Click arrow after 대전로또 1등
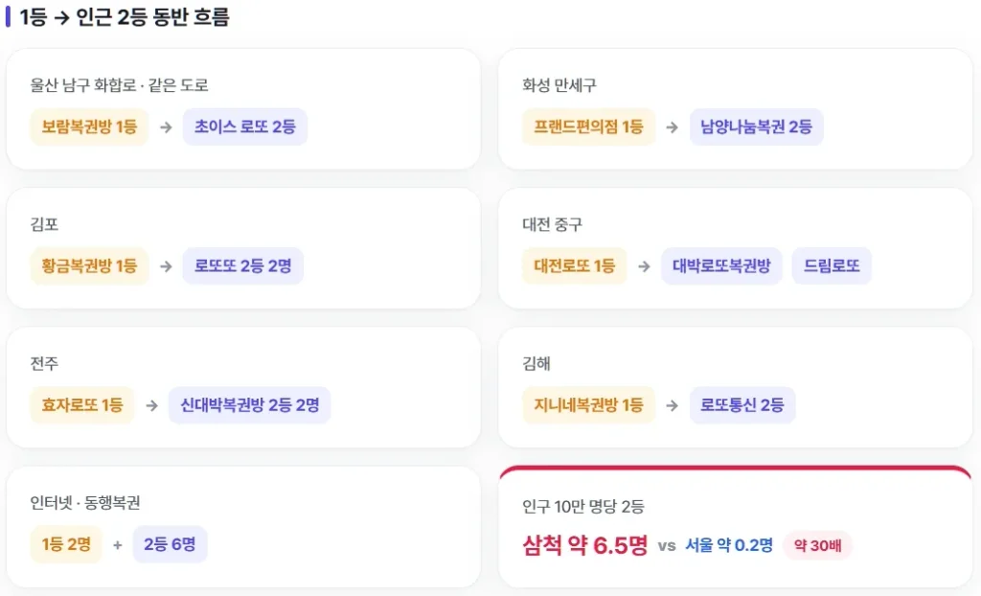 tap(644, 266)
